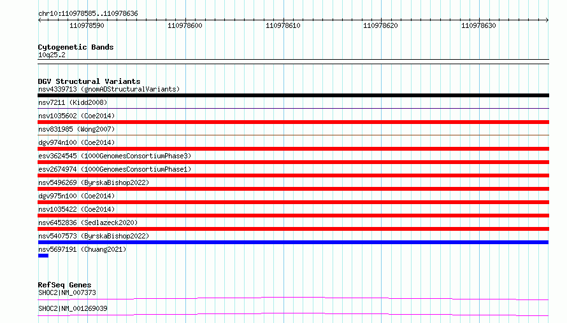
Task: Click ruler position label 110978600
Action: [185, 25]
